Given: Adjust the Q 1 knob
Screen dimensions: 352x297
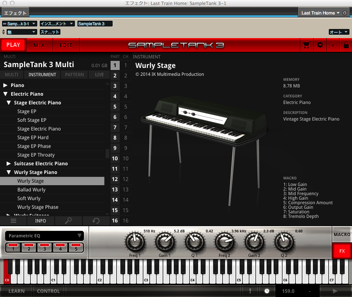Looking at the screenshot, I should click(x=194, y=242).
